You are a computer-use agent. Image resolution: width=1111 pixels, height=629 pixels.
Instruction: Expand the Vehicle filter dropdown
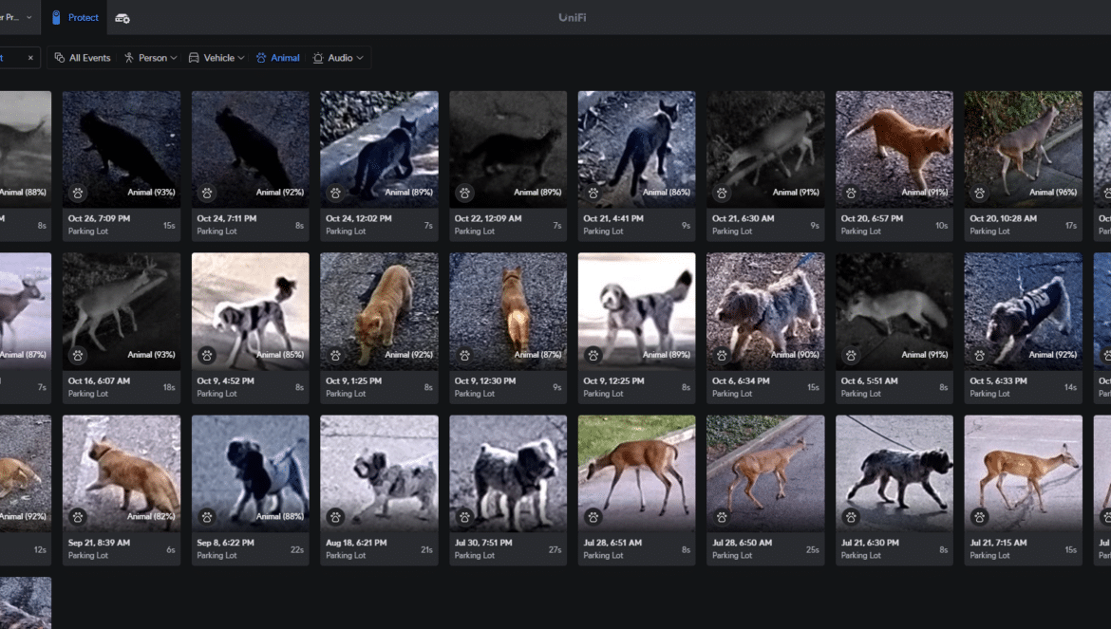coord(217,58)
